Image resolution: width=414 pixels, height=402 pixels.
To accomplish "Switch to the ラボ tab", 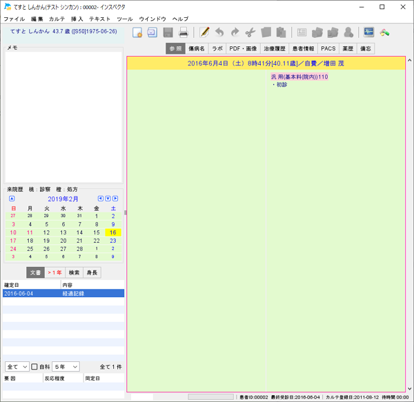I will click(217, 48).
